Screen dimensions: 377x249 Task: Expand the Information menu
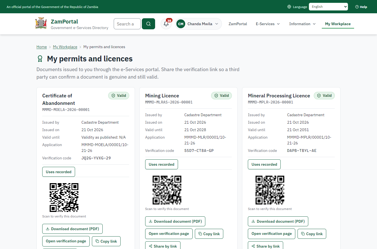302,24
